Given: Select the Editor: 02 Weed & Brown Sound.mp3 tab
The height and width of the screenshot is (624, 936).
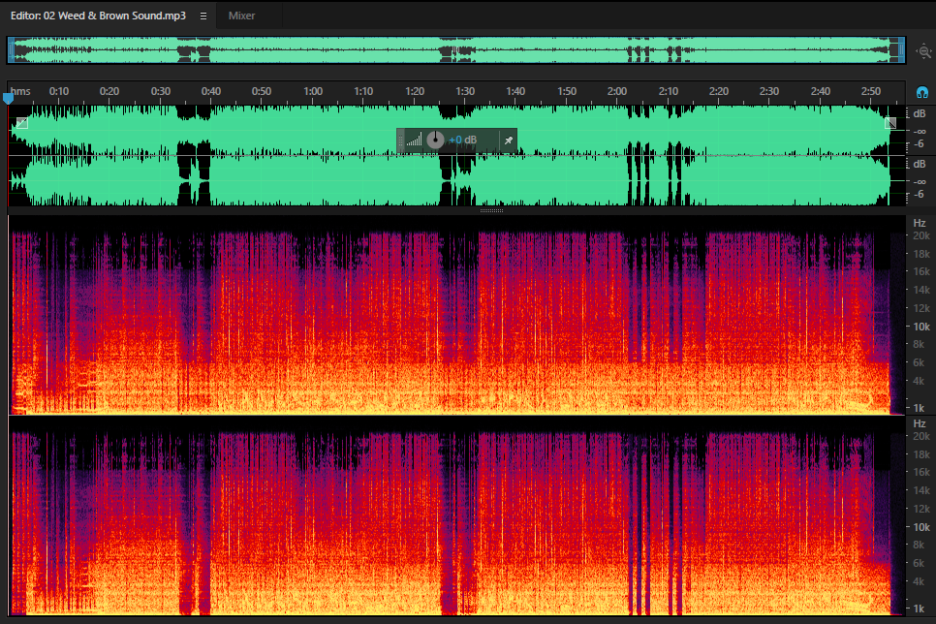Looking at the screenshot, I should 98,16.
